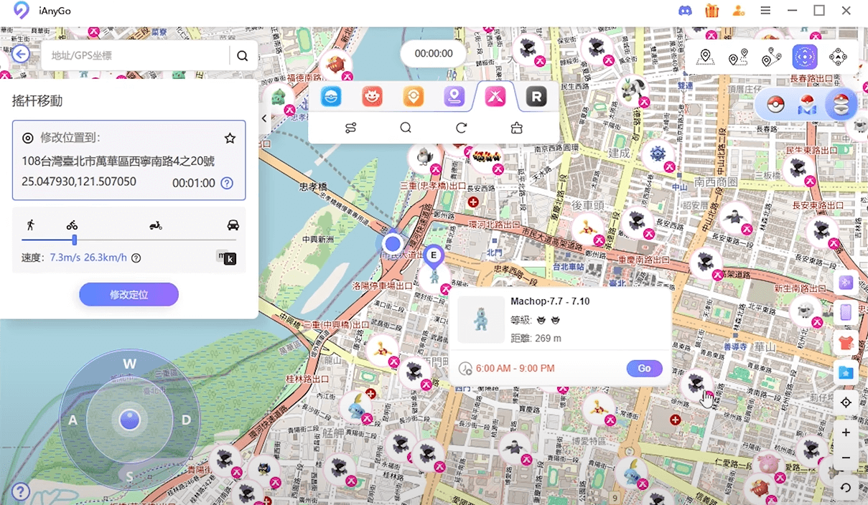The height and width of the screenshot is (505, 868).
Task: Select joystick movement mode icon
Action: [x=805, y=57]
